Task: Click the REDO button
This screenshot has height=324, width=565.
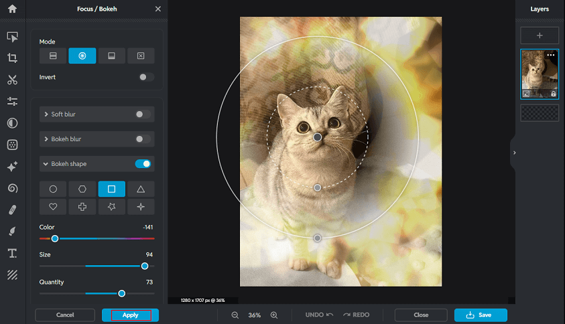Action: (357, 315)
